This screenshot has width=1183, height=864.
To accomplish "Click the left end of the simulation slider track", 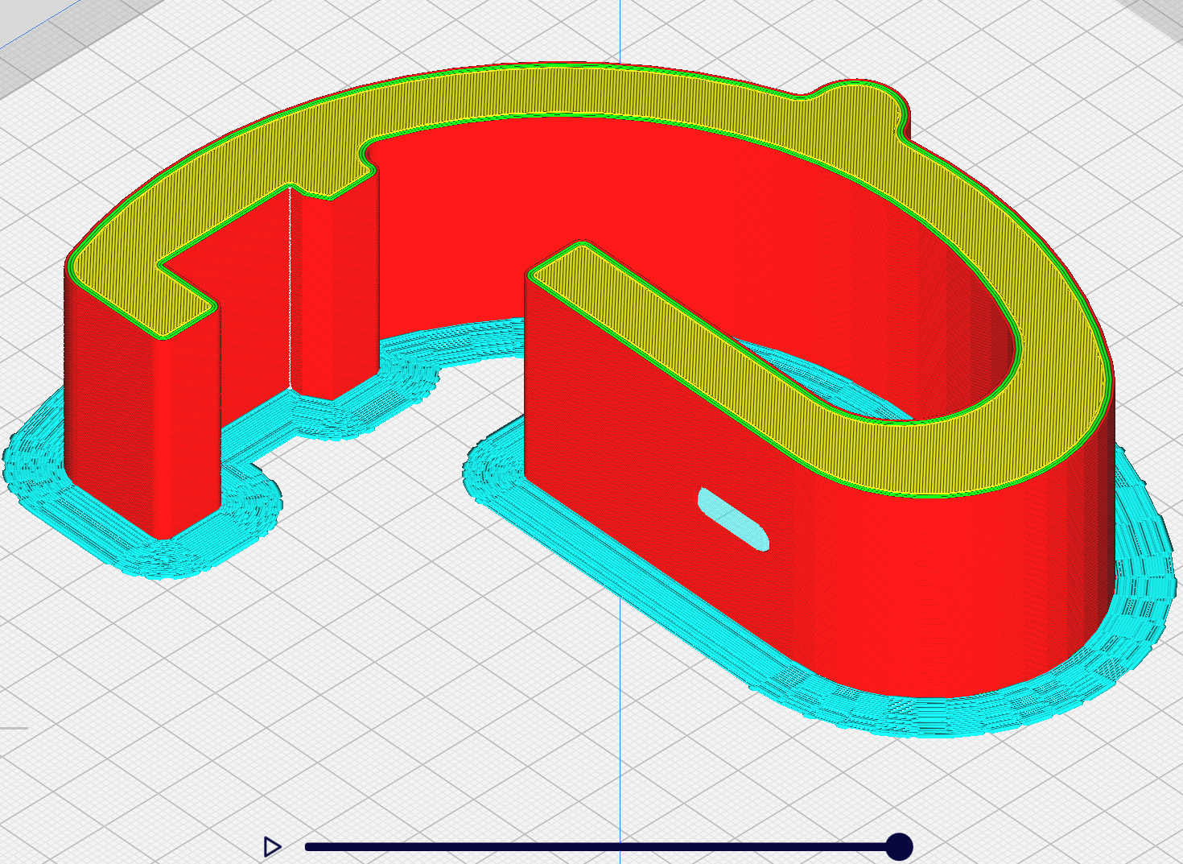I will coord(311,846).
